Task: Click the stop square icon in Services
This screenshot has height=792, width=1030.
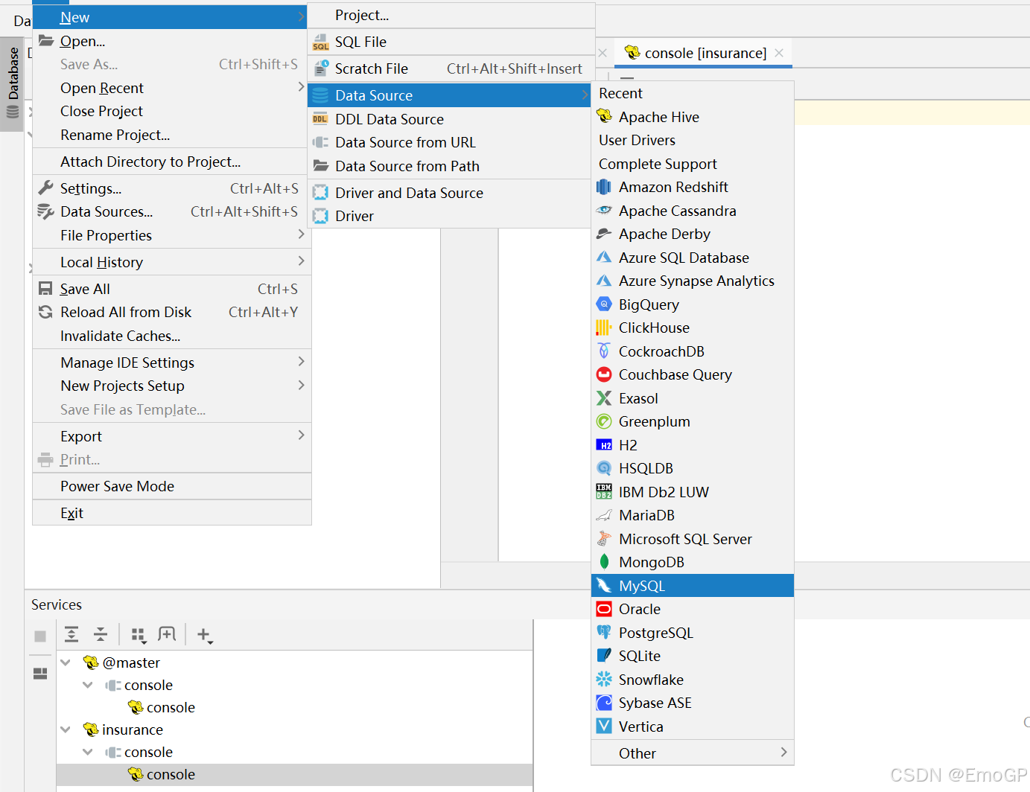Action: coord(40,636)
